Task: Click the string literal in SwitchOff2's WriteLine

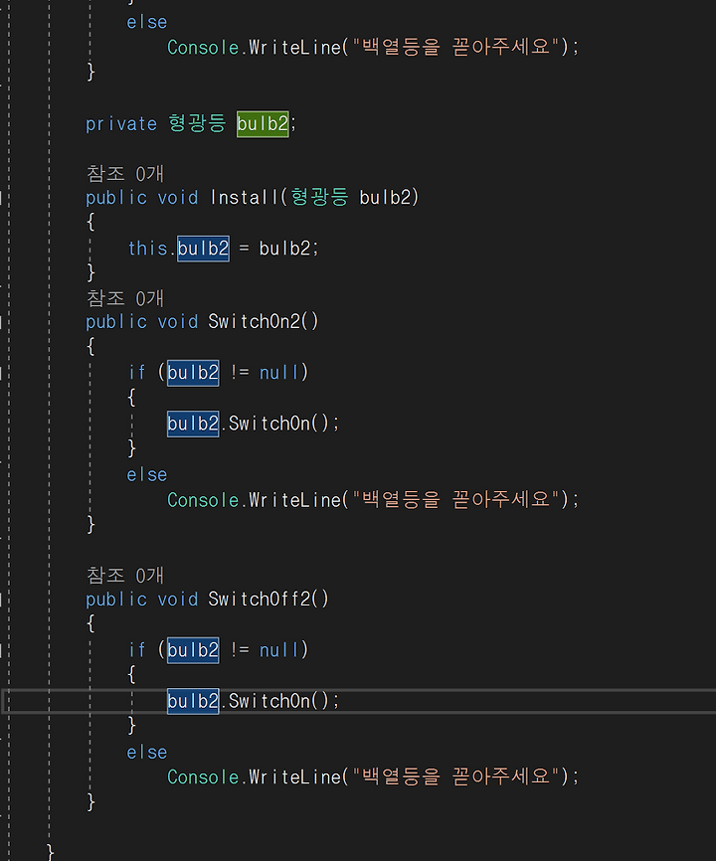Action: coord(454,776)
